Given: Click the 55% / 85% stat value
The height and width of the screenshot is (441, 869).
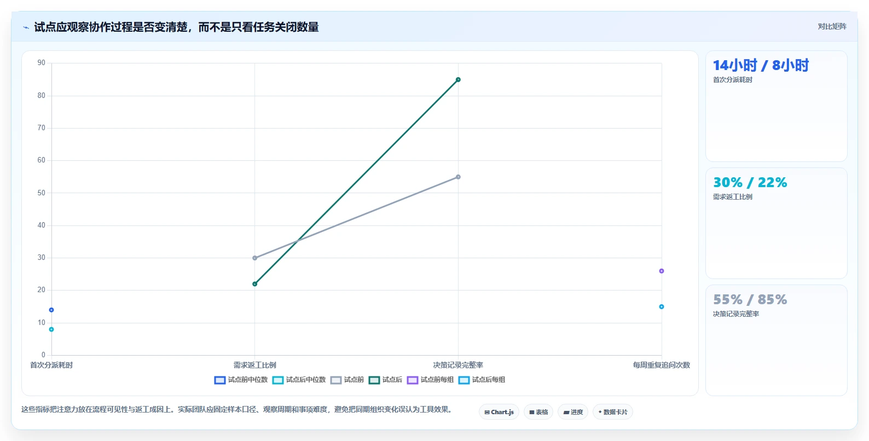Looking at the screenshot, I should (750, 299).
